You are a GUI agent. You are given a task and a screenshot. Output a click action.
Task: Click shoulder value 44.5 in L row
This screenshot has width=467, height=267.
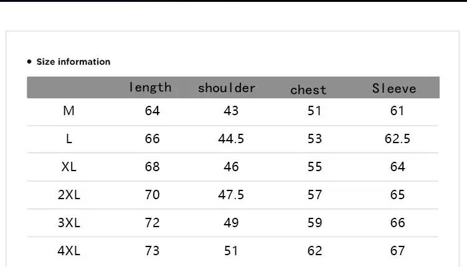tap(231, 139)
